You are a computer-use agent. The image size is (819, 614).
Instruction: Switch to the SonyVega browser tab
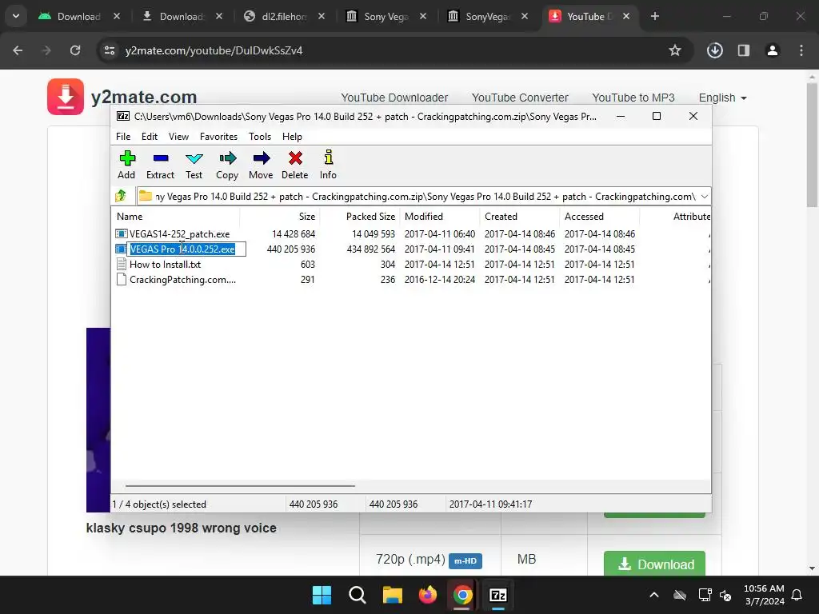pos(488,16)
